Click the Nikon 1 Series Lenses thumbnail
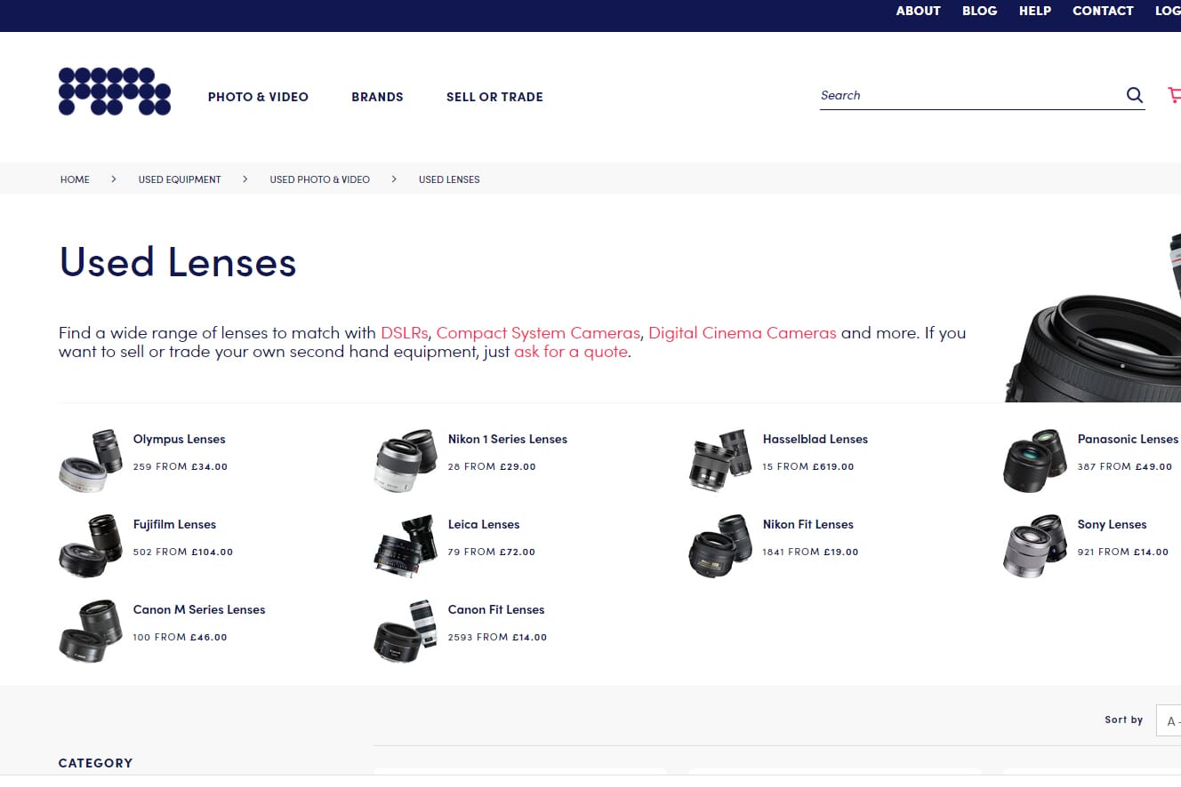 click(x=406, y=460)
